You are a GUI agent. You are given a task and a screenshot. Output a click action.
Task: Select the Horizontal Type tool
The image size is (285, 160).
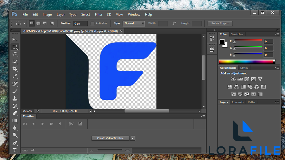click(15, 150)
